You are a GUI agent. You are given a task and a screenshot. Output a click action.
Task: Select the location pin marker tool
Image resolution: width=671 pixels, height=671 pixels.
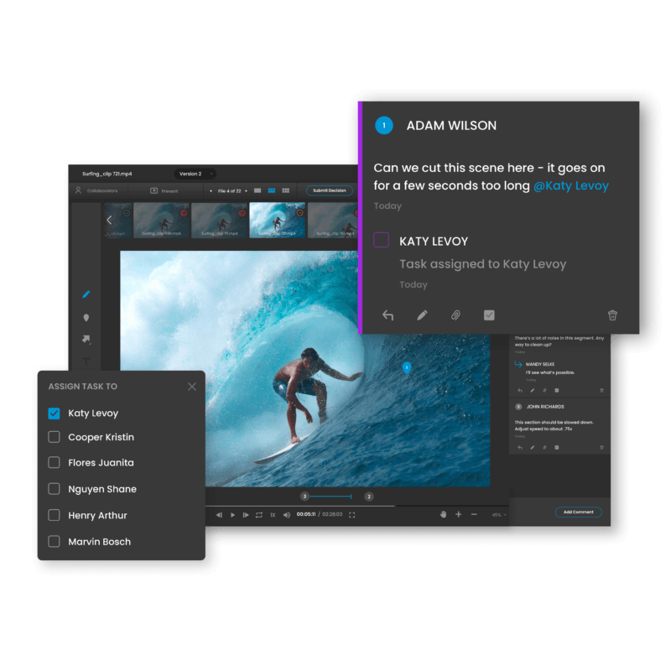(x=86, y=318)
